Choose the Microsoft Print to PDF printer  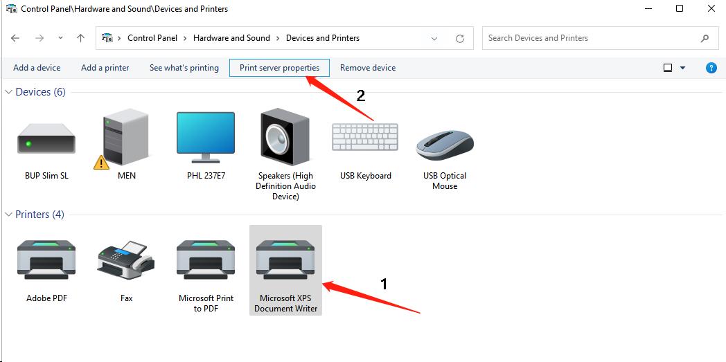click(x=206, y=262)
